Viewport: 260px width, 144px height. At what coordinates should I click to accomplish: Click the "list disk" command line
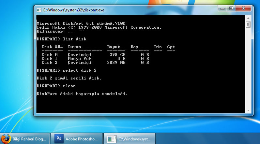[62, 39]
